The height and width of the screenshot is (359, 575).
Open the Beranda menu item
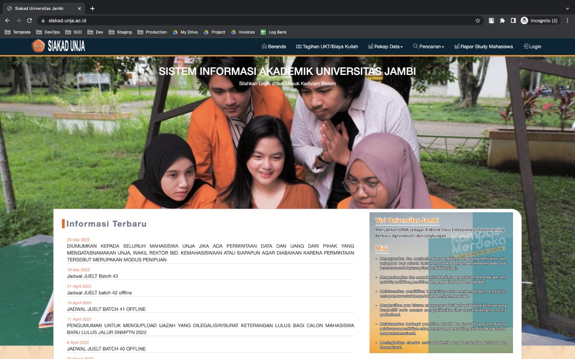(274, 47)
